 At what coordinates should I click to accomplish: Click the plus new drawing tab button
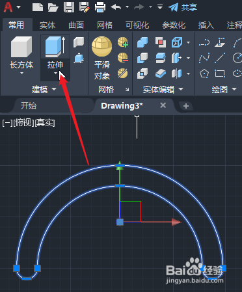[x=186, y=106]
